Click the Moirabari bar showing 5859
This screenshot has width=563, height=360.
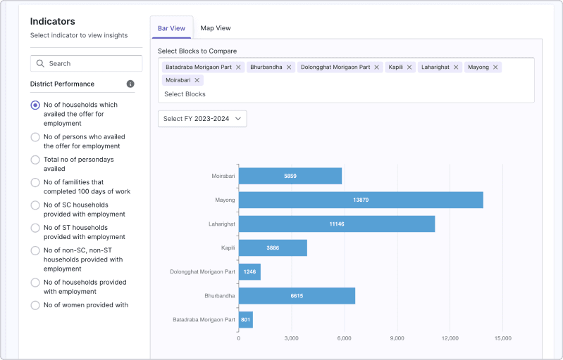tap(290, 176)
